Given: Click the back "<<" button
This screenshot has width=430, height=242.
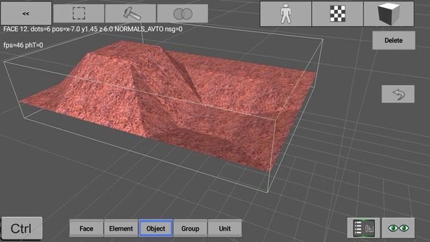Looking at the screenshot, I should (x=26, y=13).
